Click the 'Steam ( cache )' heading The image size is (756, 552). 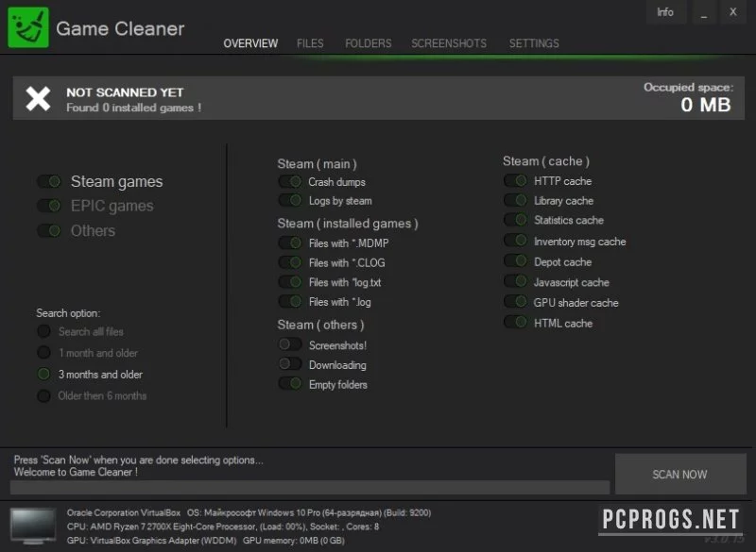tap(546, 161)
